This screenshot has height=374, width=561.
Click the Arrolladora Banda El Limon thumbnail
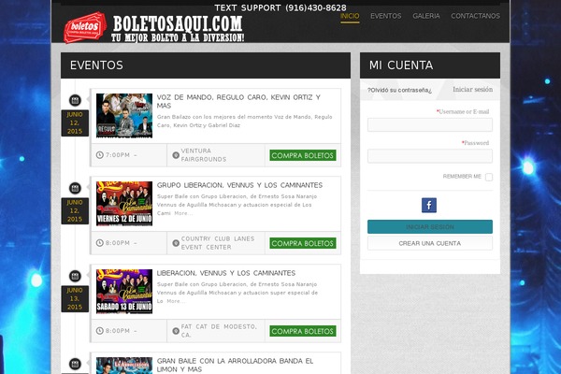point(124,366)
